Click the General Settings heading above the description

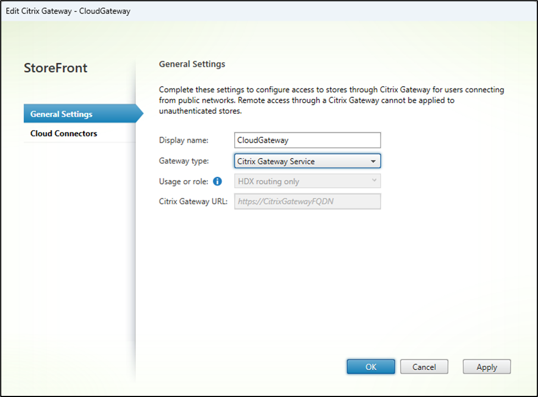click(x=192, y=64)
